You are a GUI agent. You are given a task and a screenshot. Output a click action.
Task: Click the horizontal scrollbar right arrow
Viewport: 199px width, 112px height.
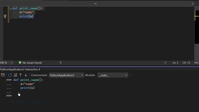[x=165, y=63]
